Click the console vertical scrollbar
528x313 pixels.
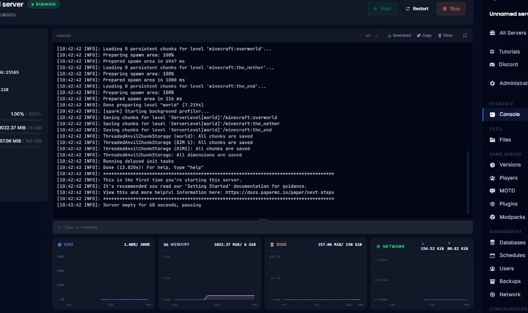pyautogui.click(x=468, y=182)
